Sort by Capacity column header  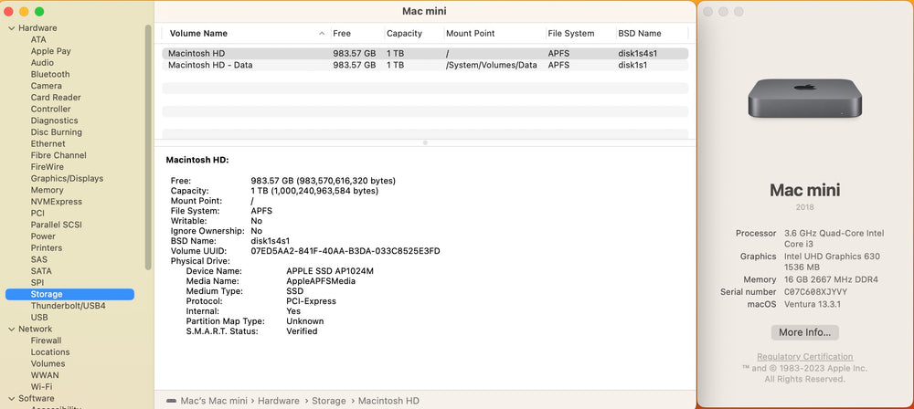(405, 33)
